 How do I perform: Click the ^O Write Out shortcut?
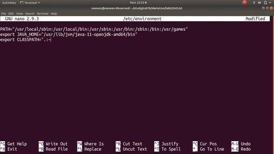[53, 144]
